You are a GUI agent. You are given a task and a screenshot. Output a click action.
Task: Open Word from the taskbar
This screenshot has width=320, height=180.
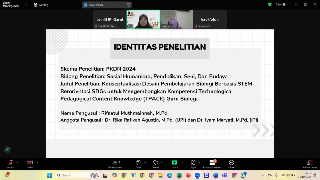point(216,175)
